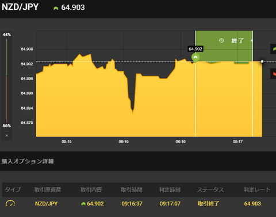
Task: Click the 64.902 entry price tooltip label
Action: (x=195, y=49)
